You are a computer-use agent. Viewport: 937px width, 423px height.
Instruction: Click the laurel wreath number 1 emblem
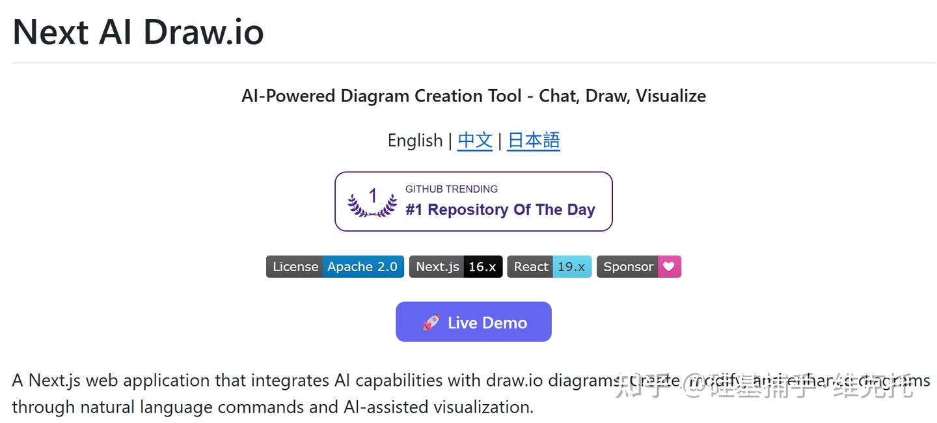(x=371, y=201)
